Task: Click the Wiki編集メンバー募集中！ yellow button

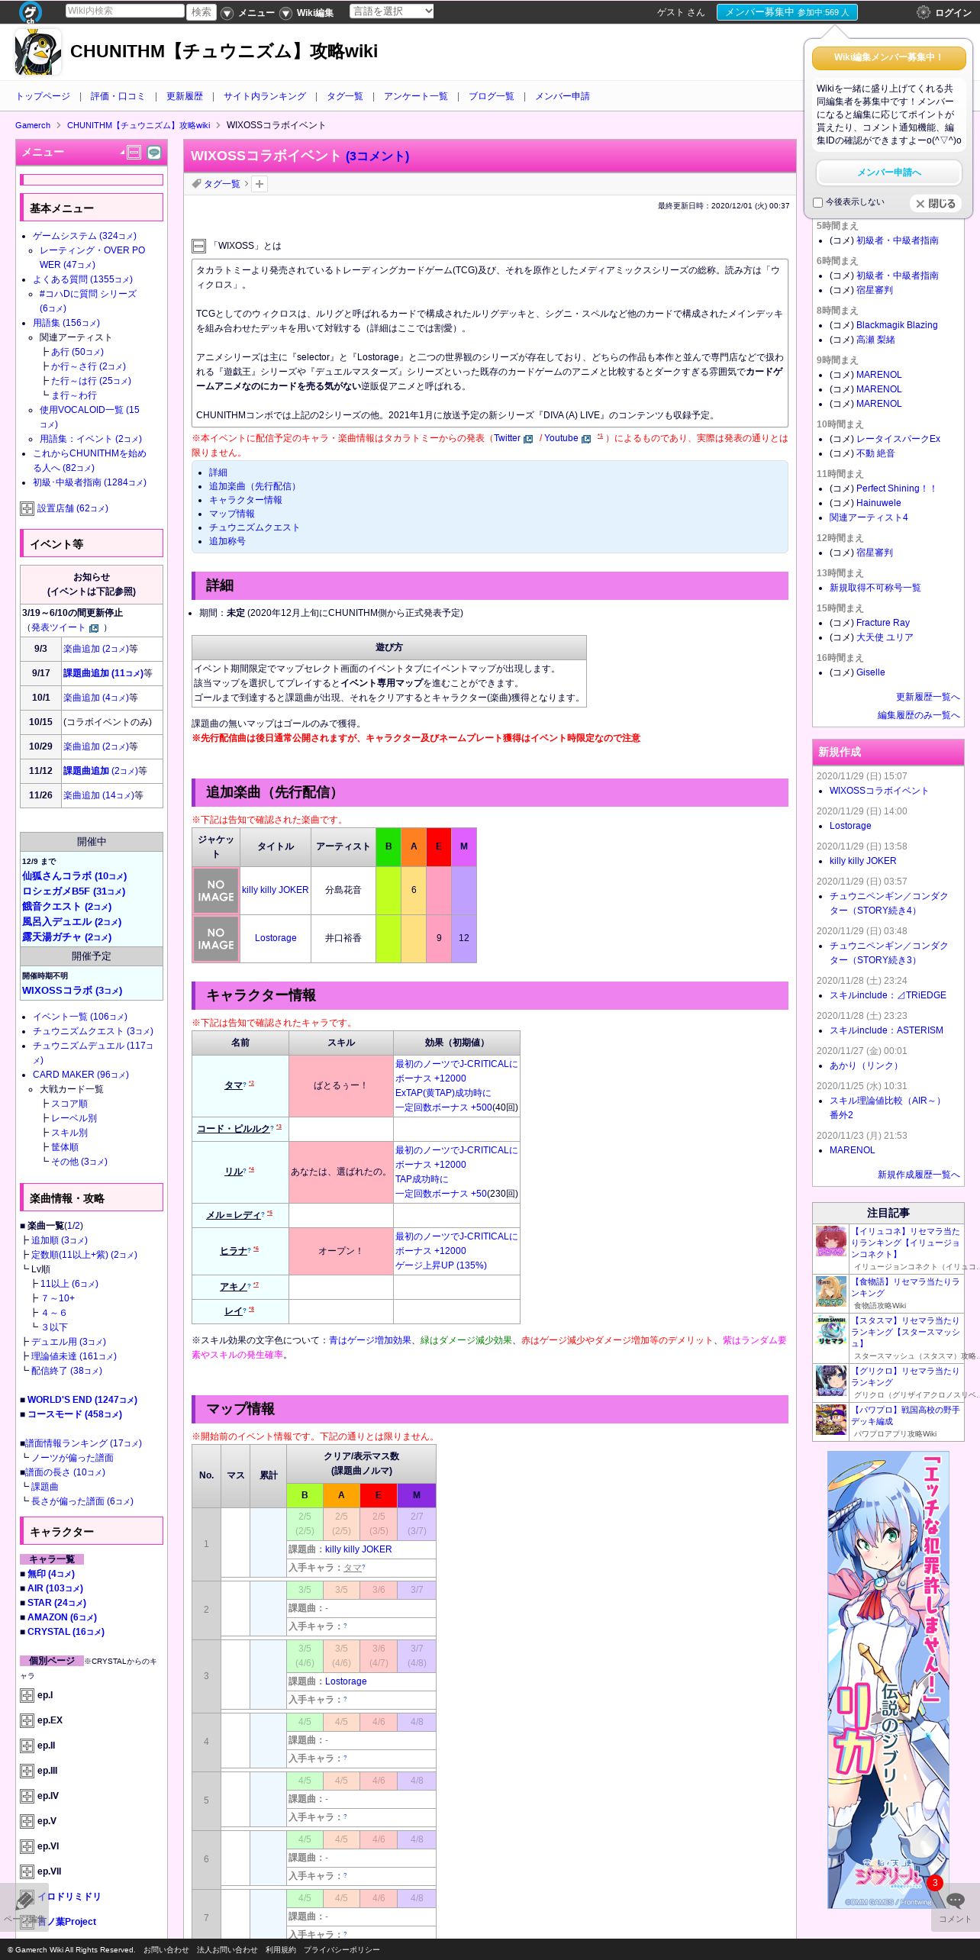Action: 889,57
